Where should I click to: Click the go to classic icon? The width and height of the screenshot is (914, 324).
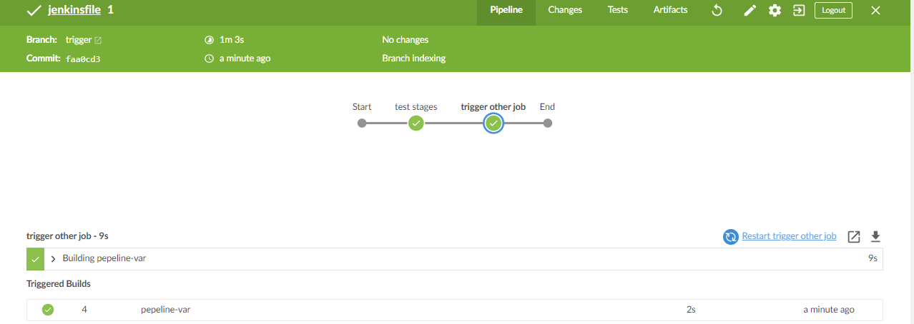799,11
